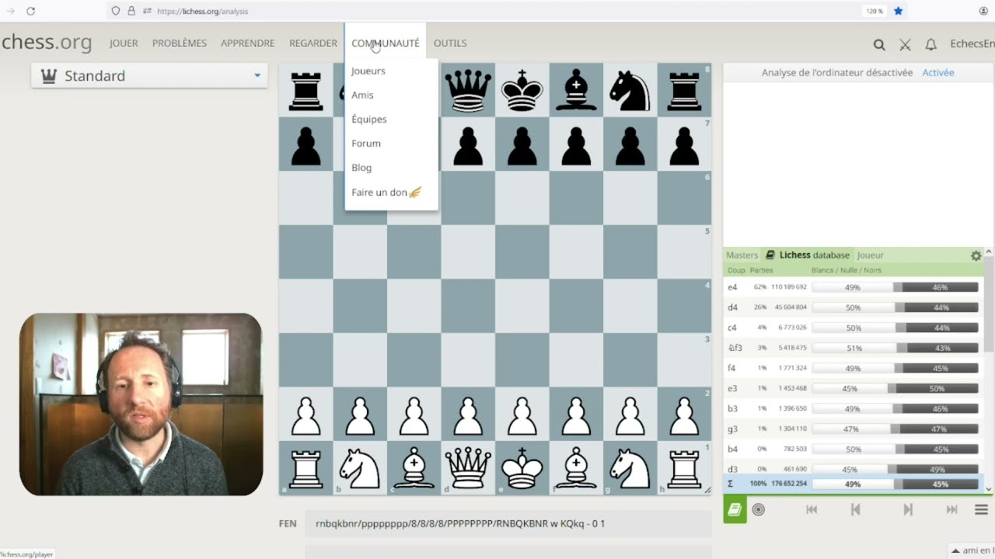Play f4 from the explorer list
995x559 pixels.
pos(854,368)
